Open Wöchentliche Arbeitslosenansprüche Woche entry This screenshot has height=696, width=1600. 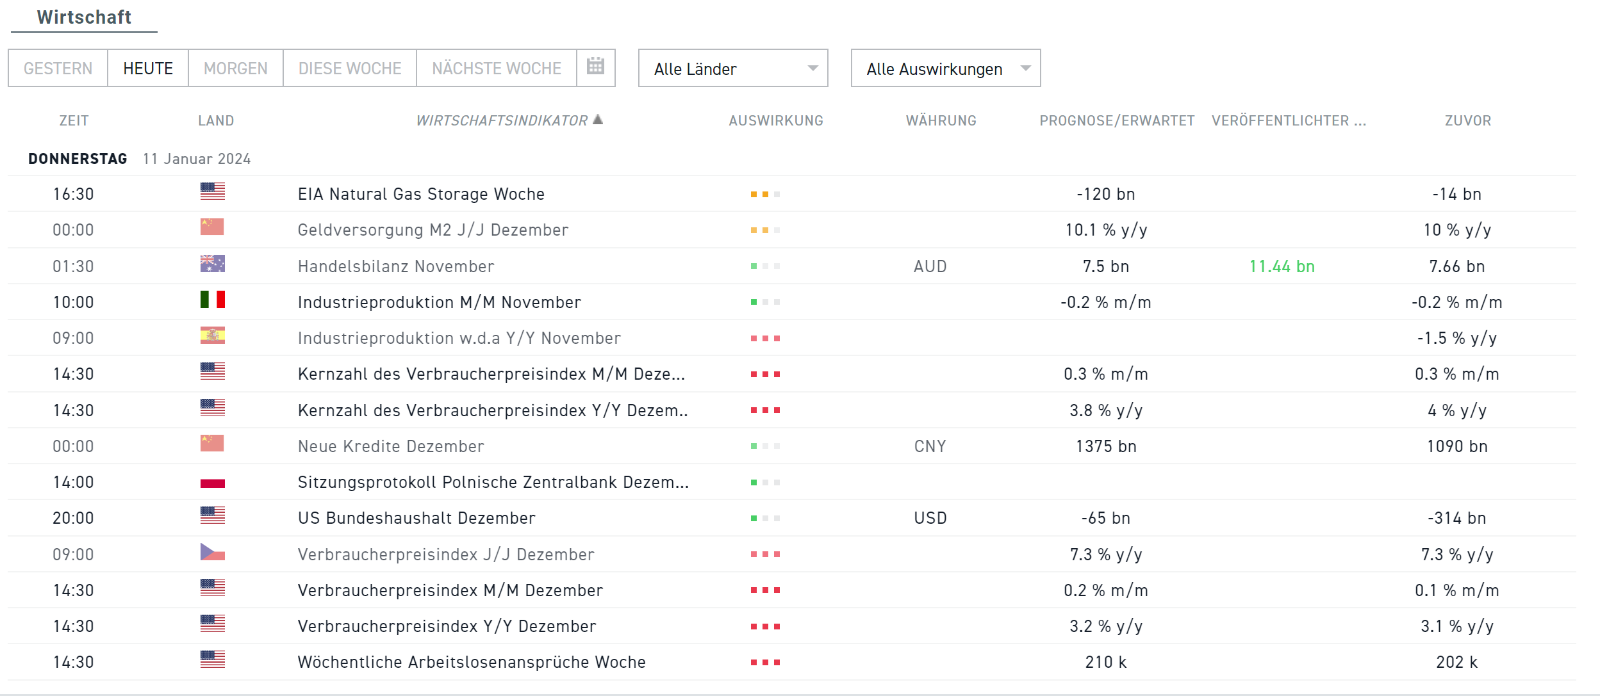click(x=472, y=662)
